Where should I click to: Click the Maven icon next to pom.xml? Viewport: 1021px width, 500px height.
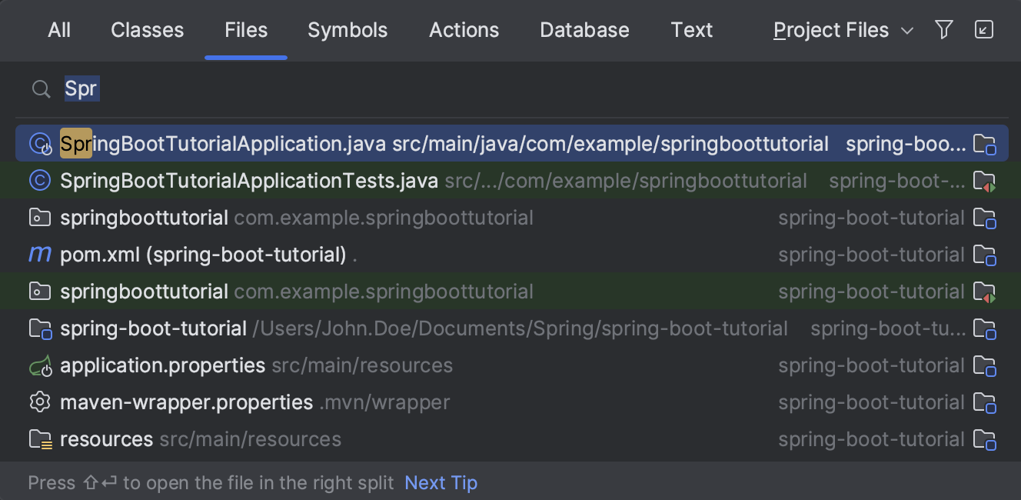(39, 254)
